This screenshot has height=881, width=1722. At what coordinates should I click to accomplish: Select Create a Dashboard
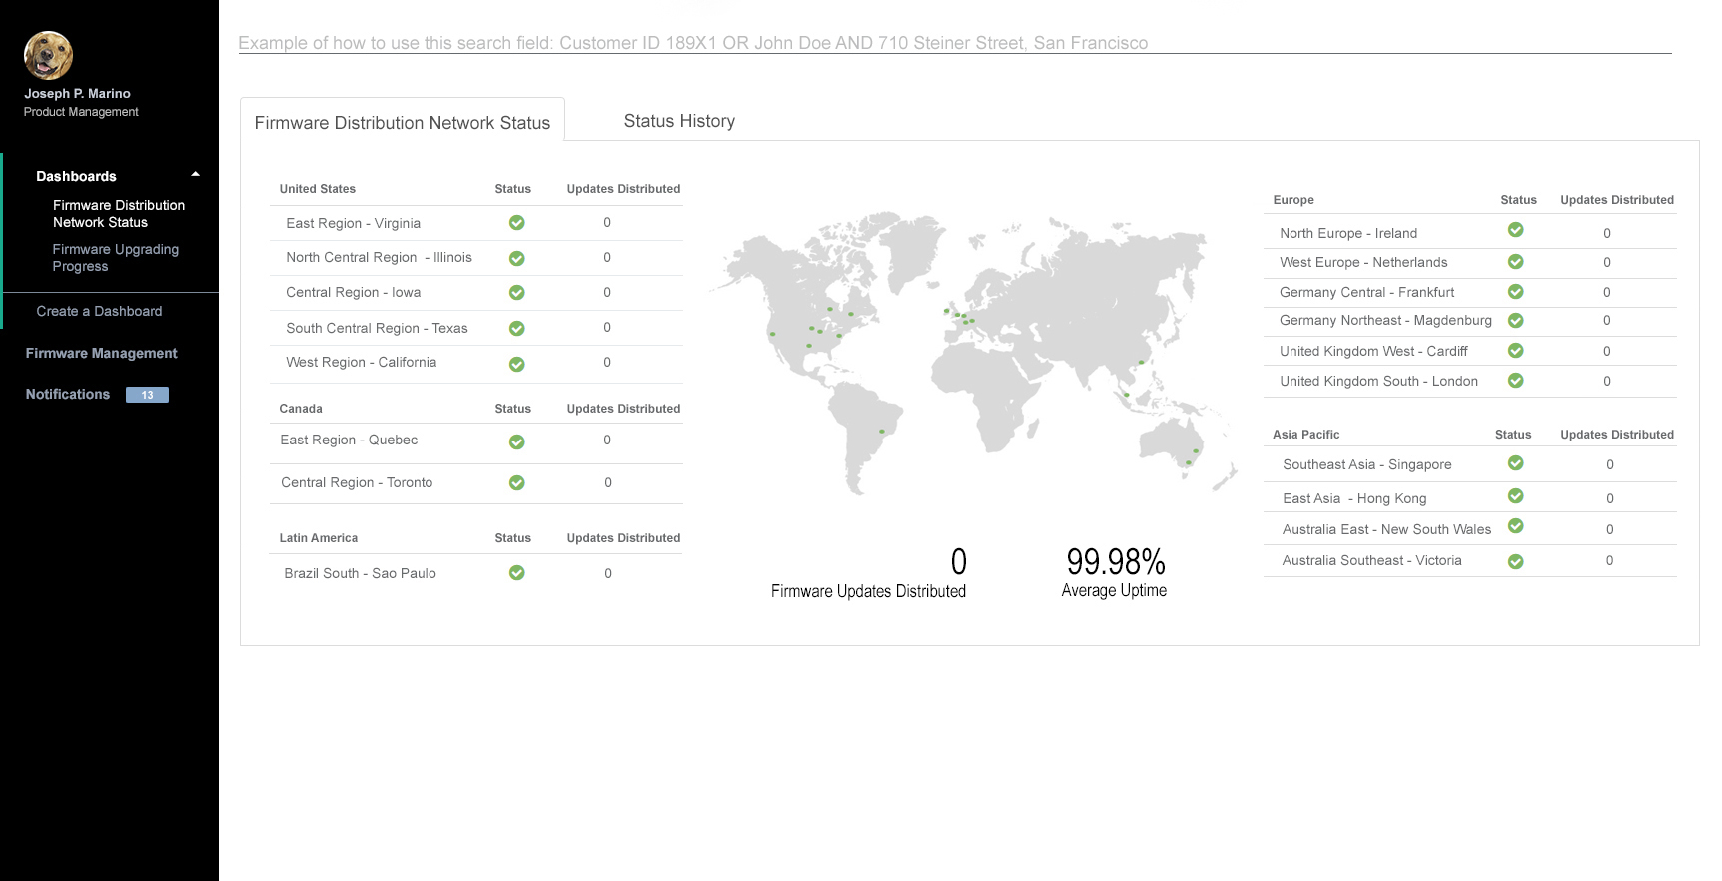coord(99,311)
